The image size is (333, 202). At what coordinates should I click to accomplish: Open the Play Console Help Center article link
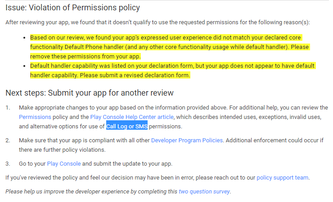[x=132, y=117]
